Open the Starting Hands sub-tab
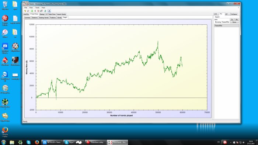 (x=43, y=17)
